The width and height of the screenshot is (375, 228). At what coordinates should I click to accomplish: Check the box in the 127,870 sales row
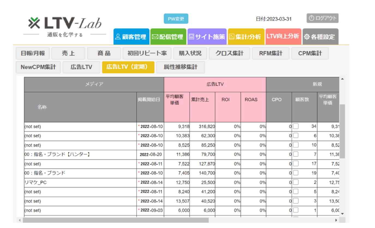pyautogui.click(x=296, y=164)
